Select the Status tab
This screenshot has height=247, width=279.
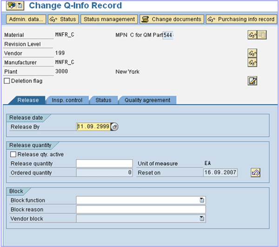tap(103, 100)
